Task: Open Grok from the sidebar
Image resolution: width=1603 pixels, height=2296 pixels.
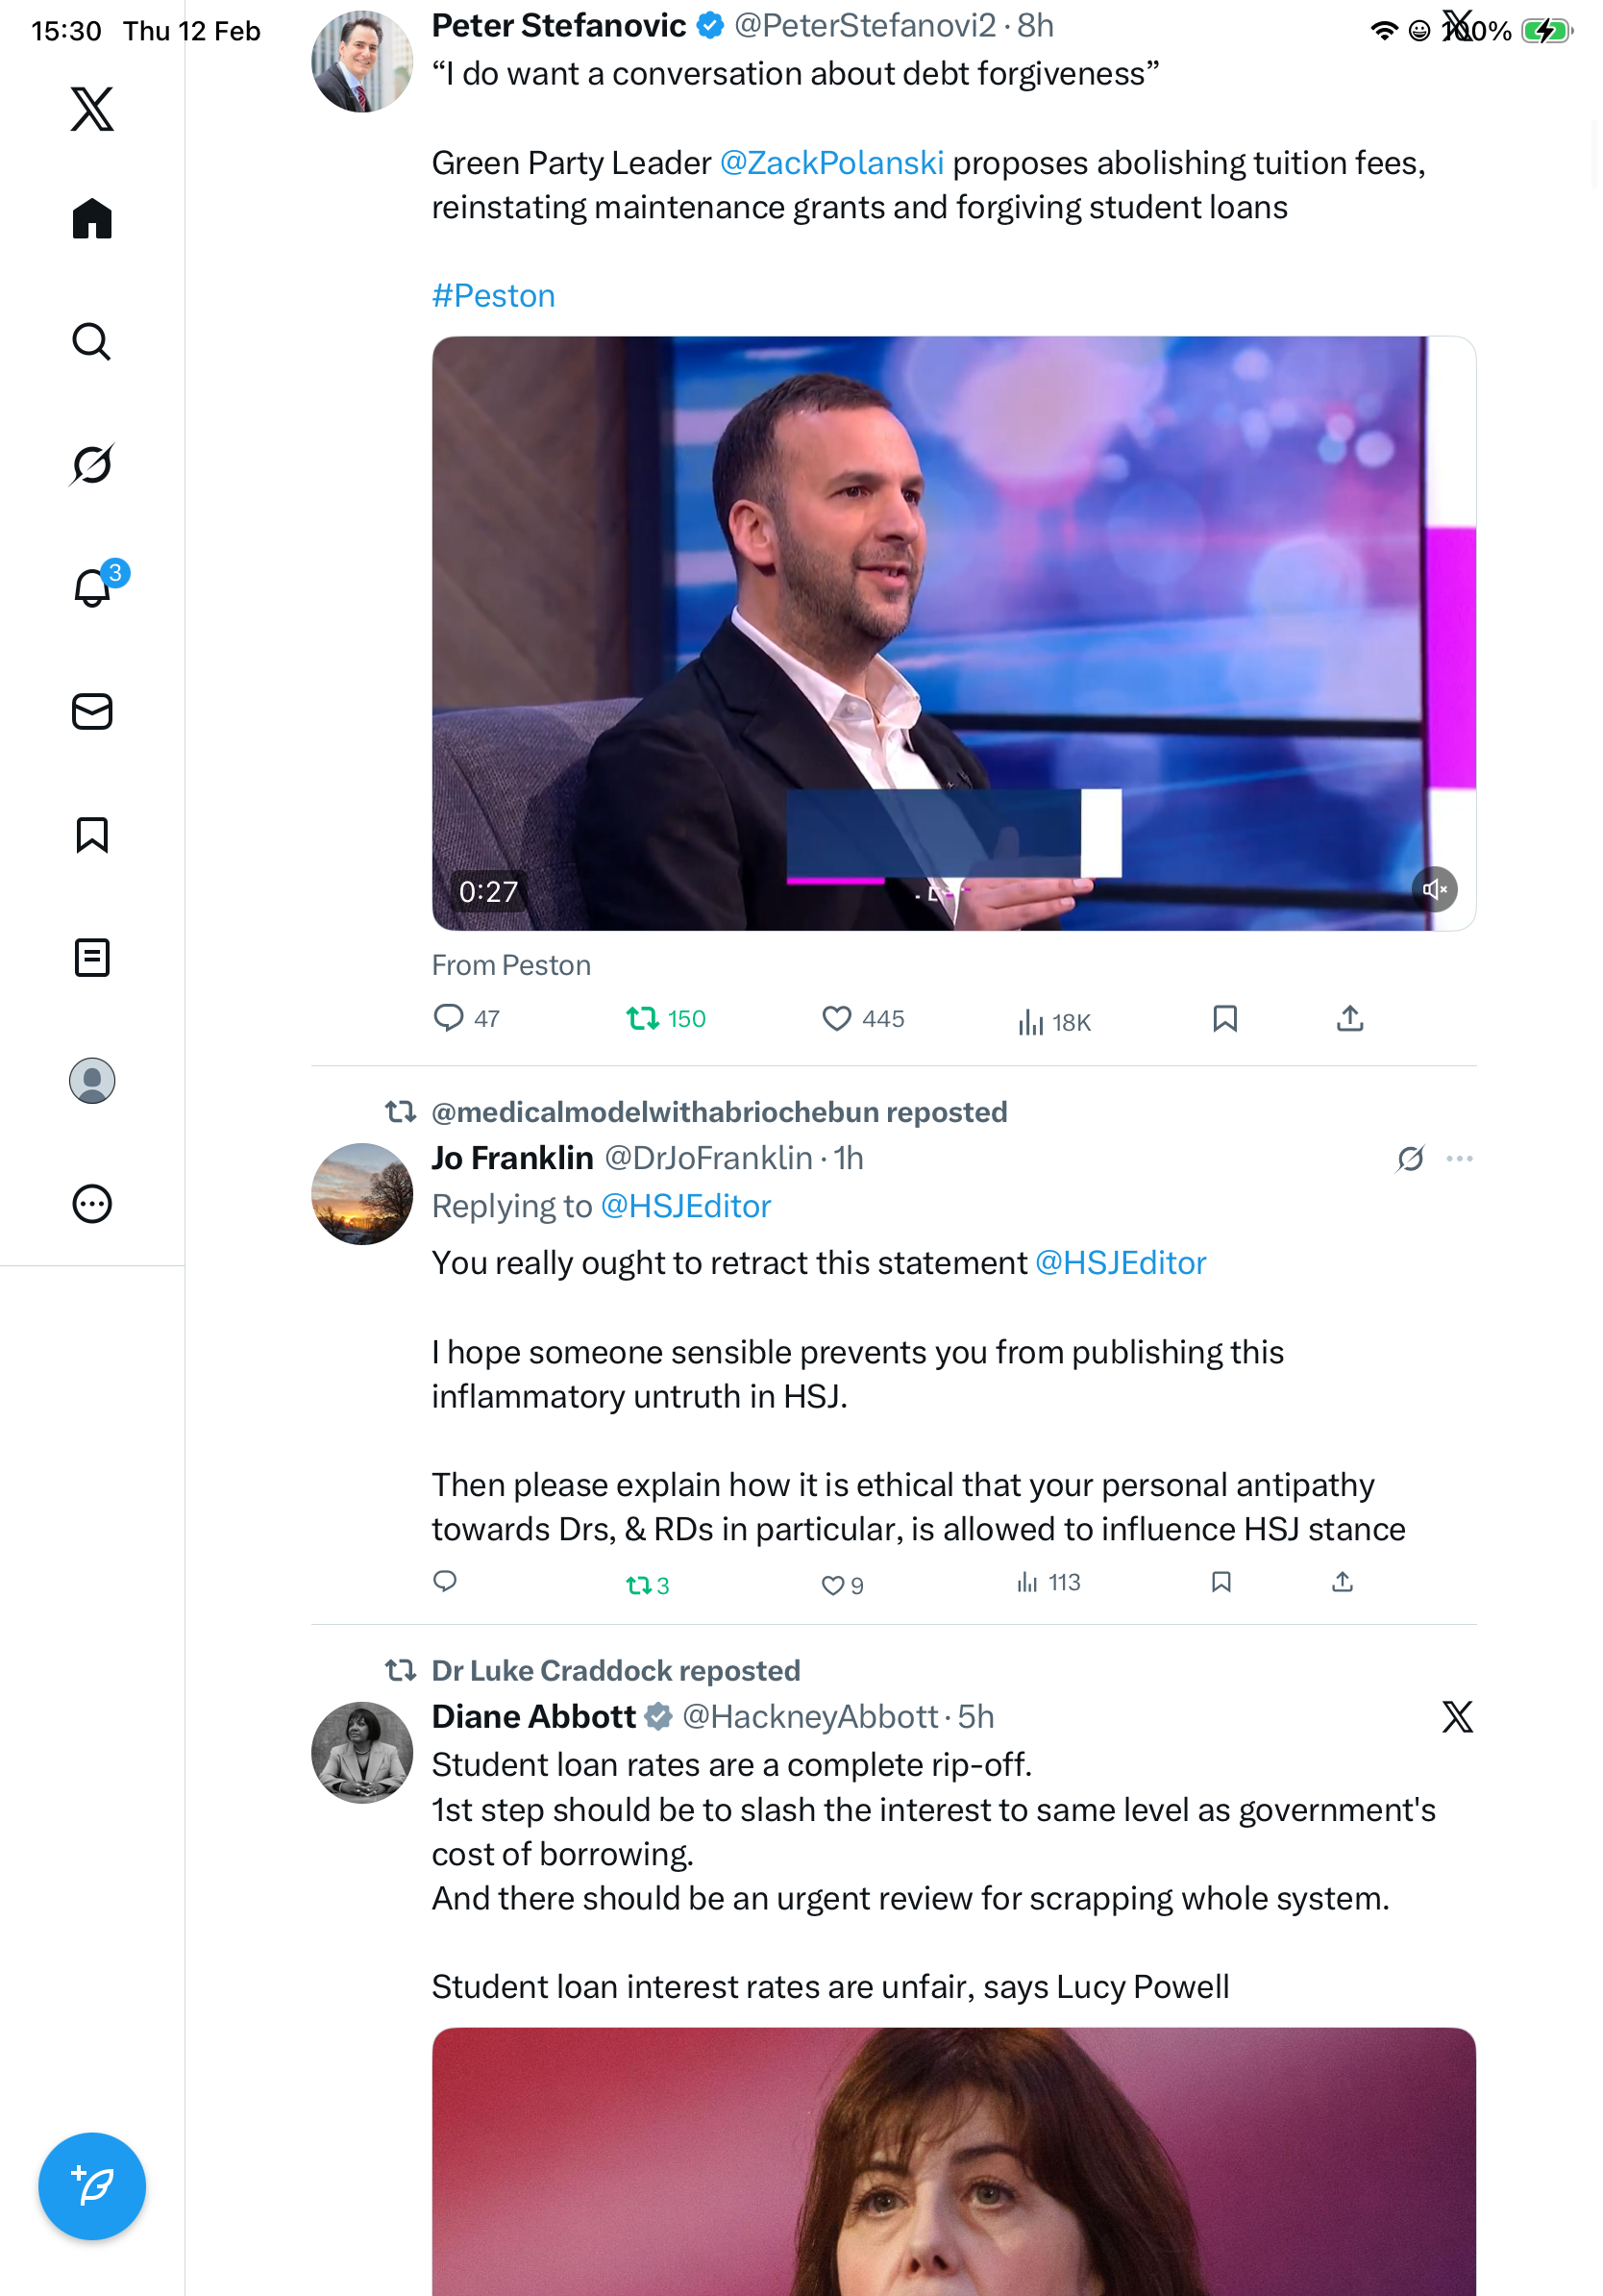Action: tap(92, 464)
